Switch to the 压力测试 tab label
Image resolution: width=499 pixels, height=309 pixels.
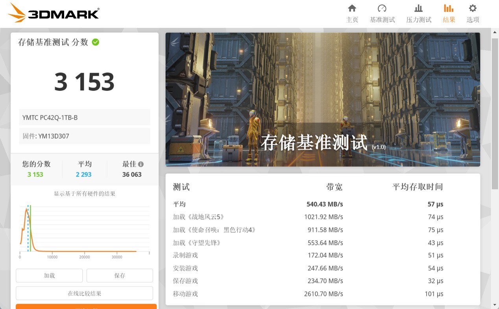pyautogui.click(x=419, y=20)
